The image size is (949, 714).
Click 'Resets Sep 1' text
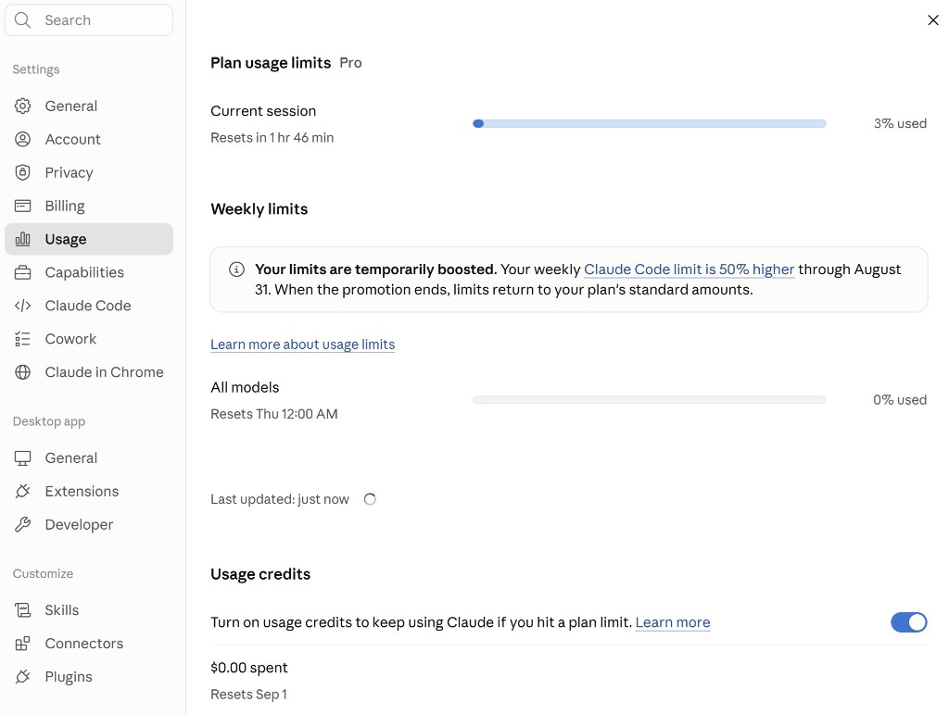pos(248,695)
